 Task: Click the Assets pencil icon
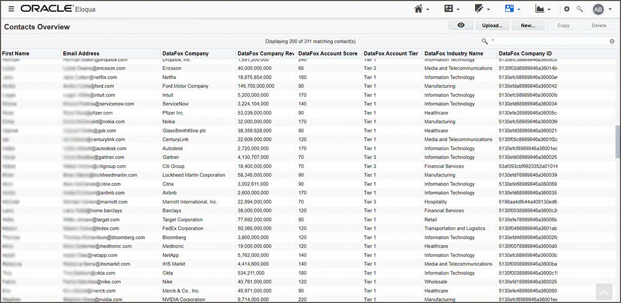coord(479,9)
